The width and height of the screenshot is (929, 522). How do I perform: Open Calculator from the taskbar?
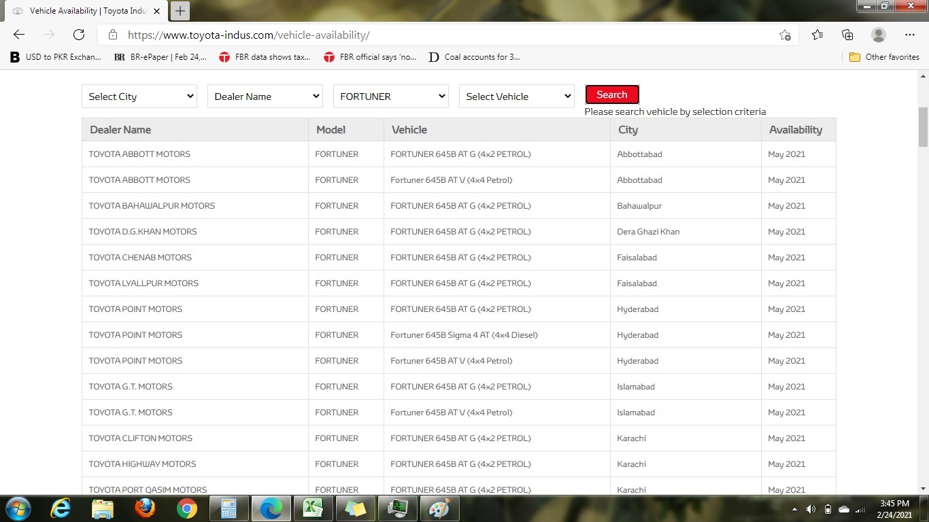click(229, 508)
